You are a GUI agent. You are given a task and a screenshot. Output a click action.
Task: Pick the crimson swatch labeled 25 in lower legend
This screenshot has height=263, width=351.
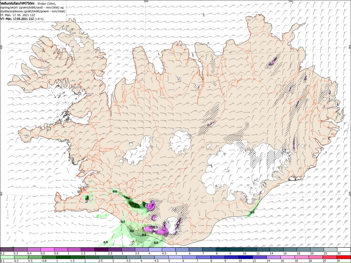point(330,257)
